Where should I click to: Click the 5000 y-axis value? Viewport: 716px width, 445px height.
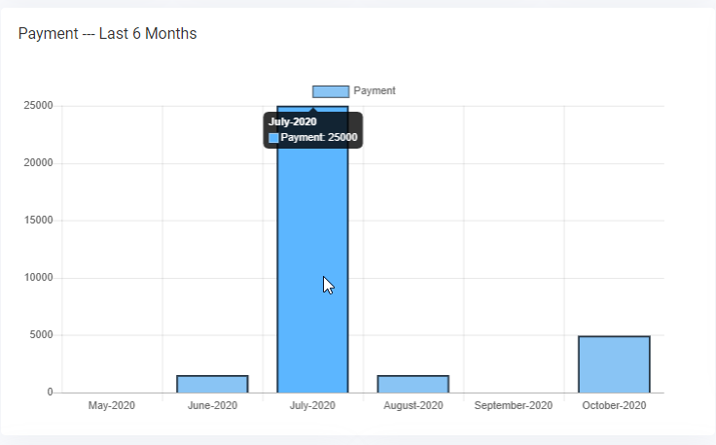coord(41,335)
